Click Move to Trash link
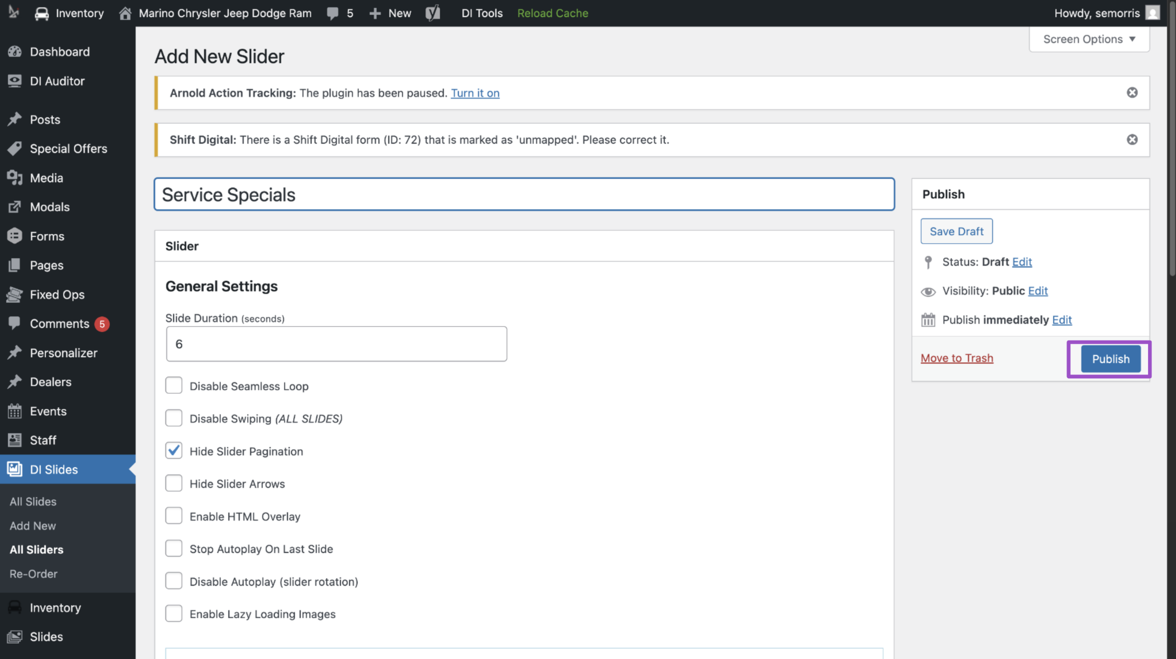This screenshot has height=659, width=1176. click(957, 358)
